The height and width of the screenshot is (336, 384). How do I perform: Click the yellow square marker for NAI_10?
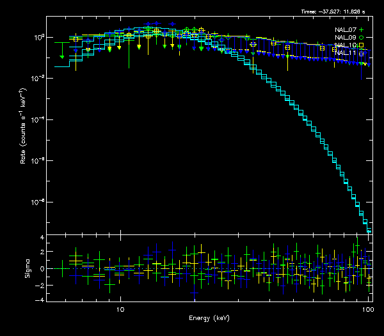(361, 45)
